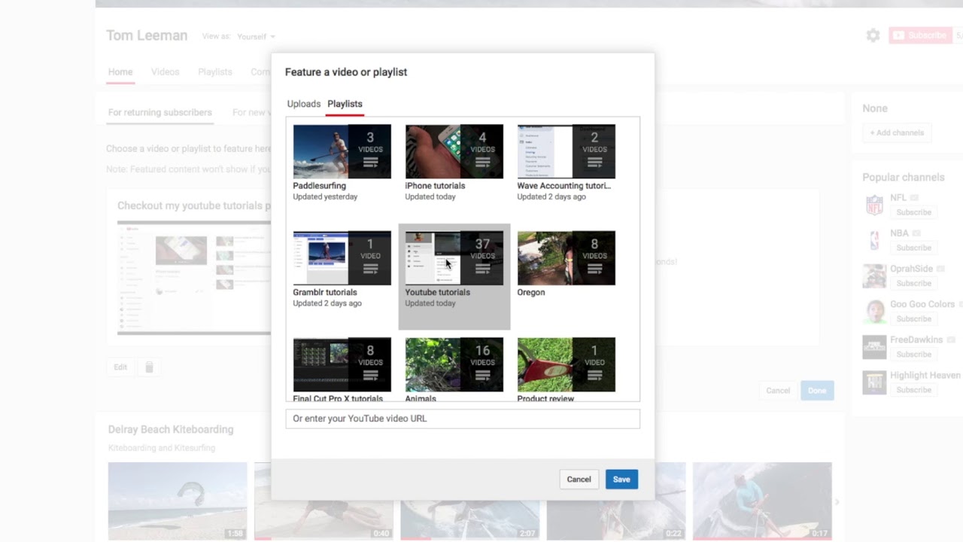The image size is (963, 542).
Task: Click the red Subscribe button at top
Action: (x=920, y=35)
